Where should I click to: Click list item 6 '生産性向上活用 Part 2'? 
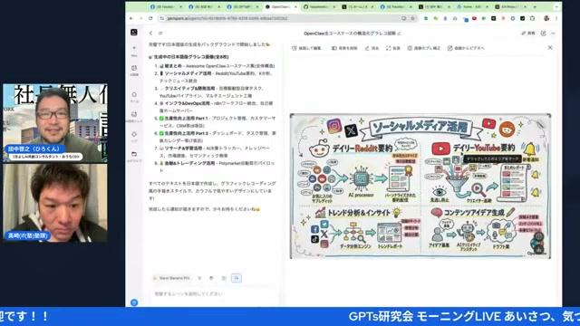coord(186,133)
